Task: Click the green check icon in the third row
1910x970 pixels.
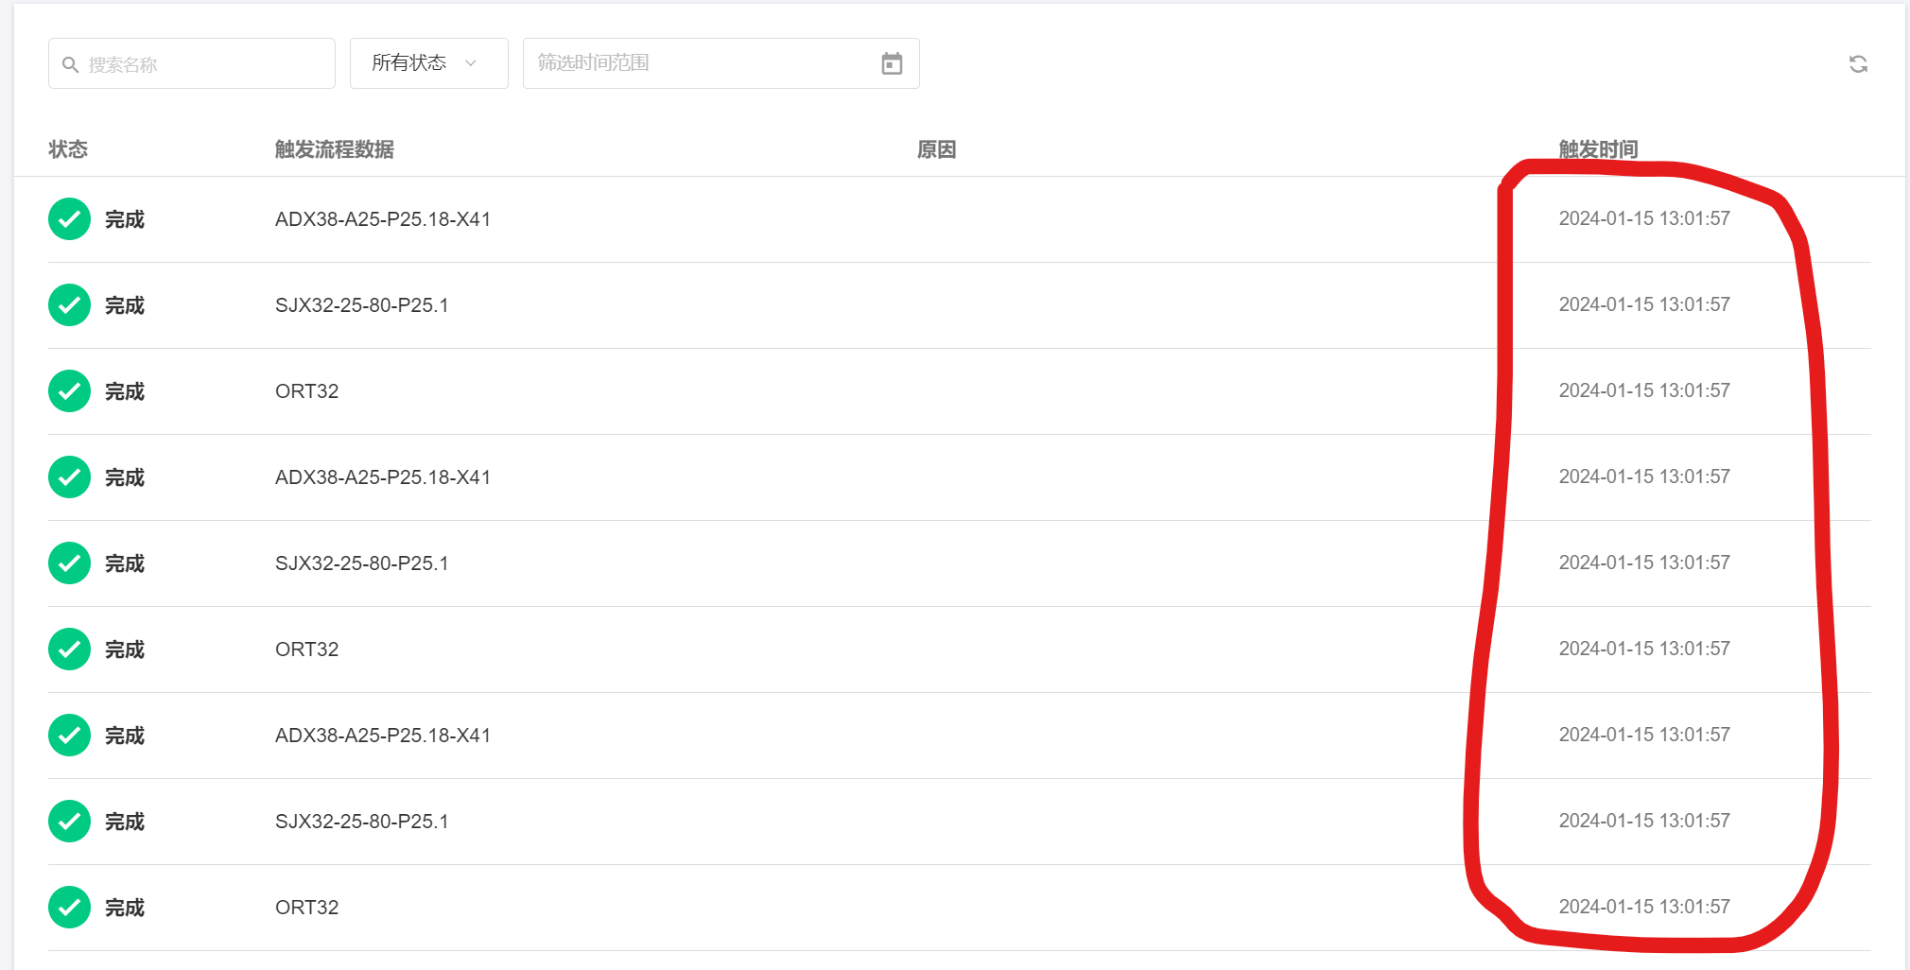Action: pos(69,391)
